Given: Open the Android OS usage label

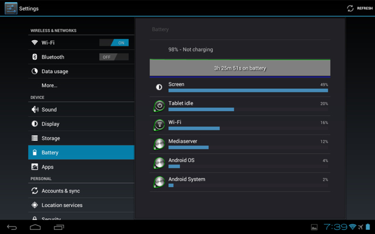Looking at the screenshot, I should (x=181, y=160).
